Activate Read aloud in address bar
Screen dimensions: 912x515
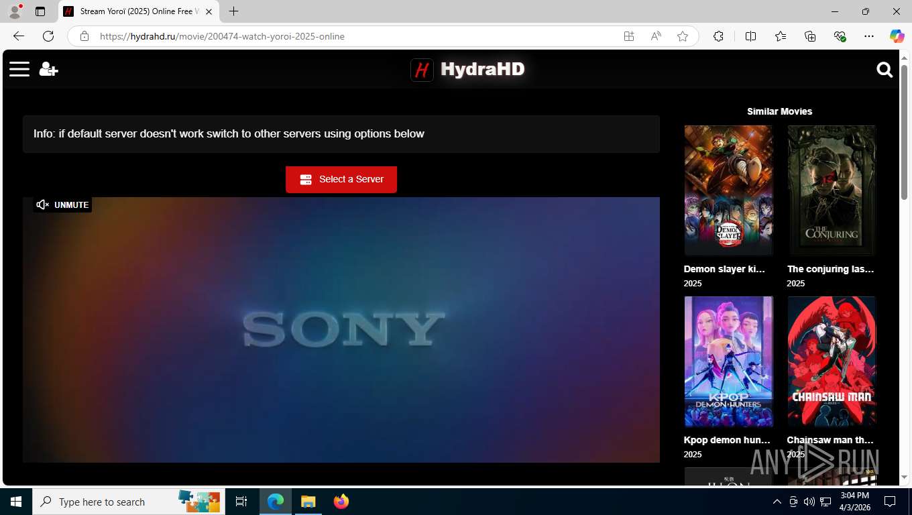click(656, 36)
